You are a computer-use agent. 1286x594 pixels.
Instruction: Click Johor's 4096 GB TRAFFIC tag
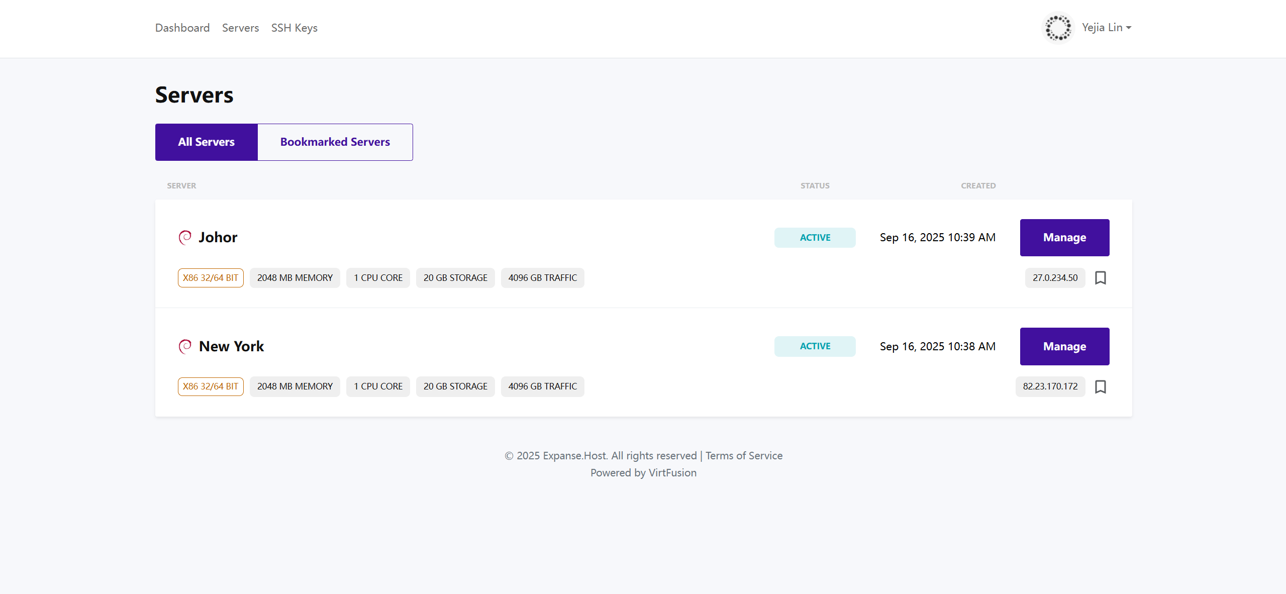pyautogui.click(x=543, y=278)
